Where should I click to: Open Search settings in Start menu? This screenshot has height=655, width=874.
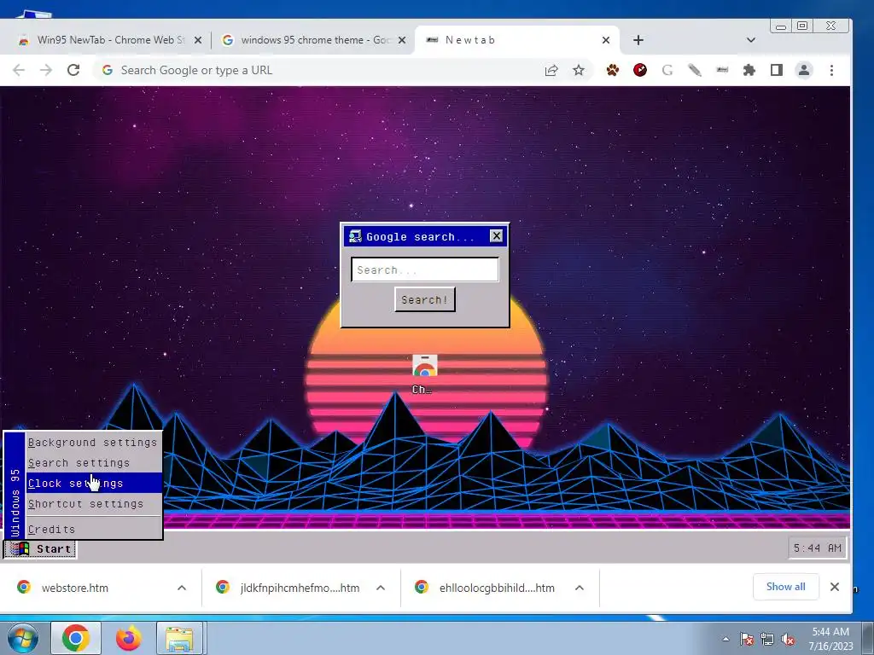(94, 463)
